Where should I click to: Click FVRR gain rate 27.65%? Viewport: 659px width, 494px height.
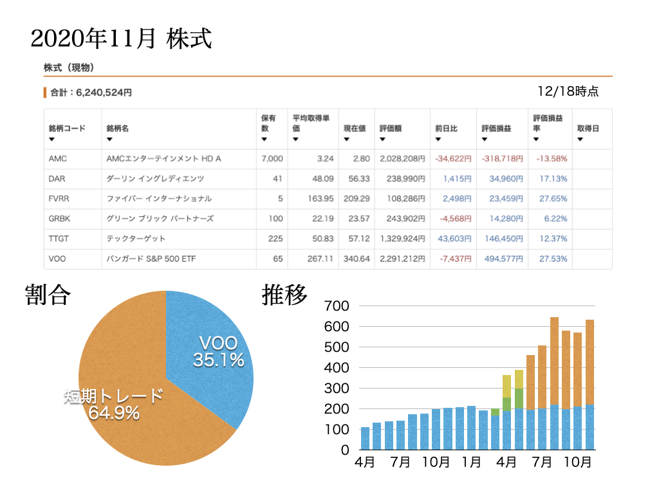[553, 199]
